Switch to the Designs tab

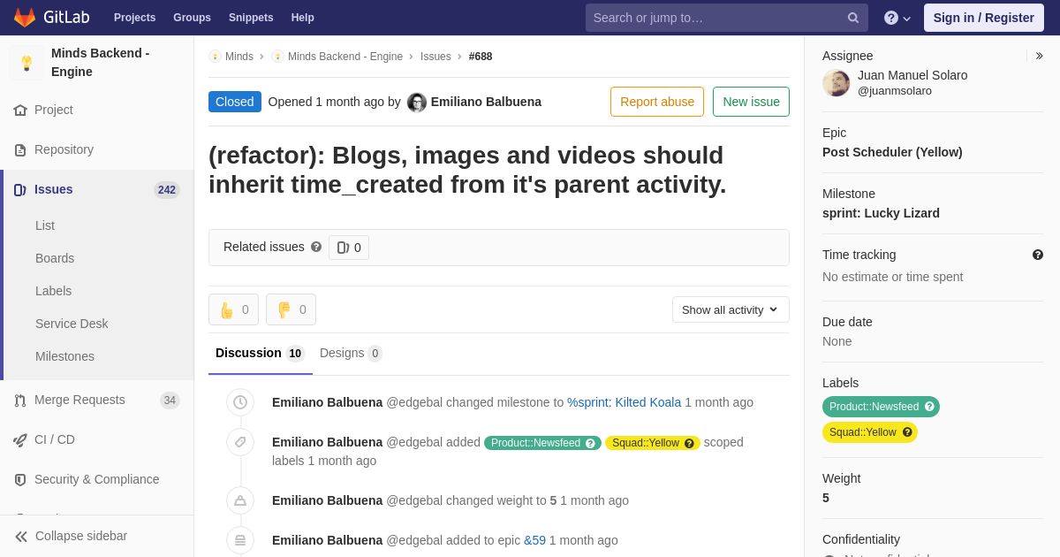pyautogui.click(x=350, y=354)
